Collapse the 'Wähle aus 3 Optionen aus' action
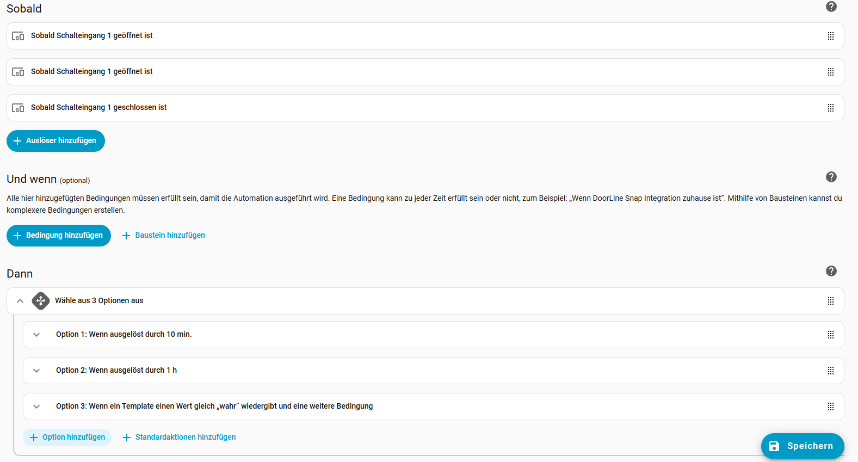Viewport: 858px width, 462px height. (20, 301)
